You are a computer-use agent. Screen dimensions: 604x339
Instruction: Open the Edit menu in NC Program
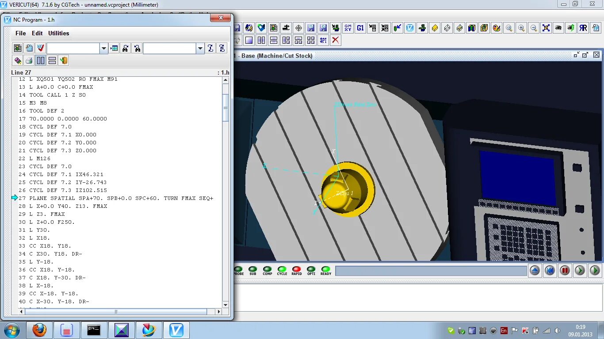(x=37, y=33)
